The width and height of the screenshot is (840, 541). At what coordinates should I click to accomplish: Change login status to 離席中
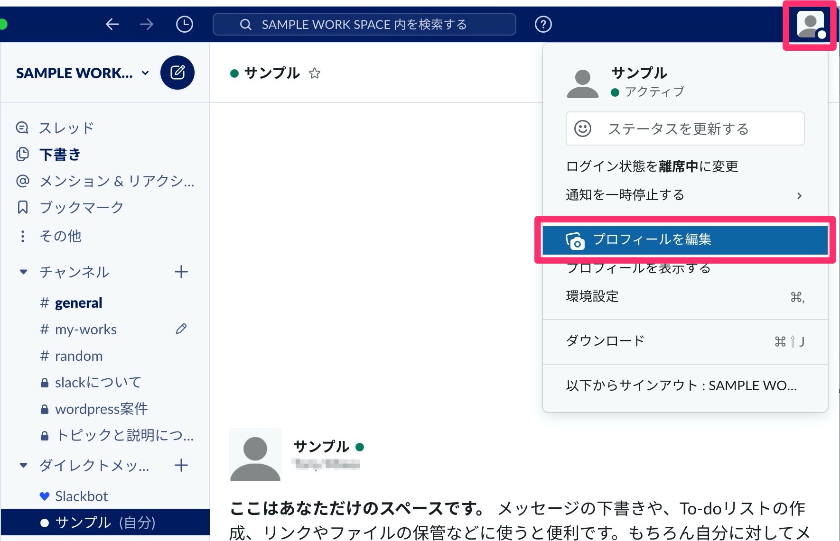tap(652, 166)
